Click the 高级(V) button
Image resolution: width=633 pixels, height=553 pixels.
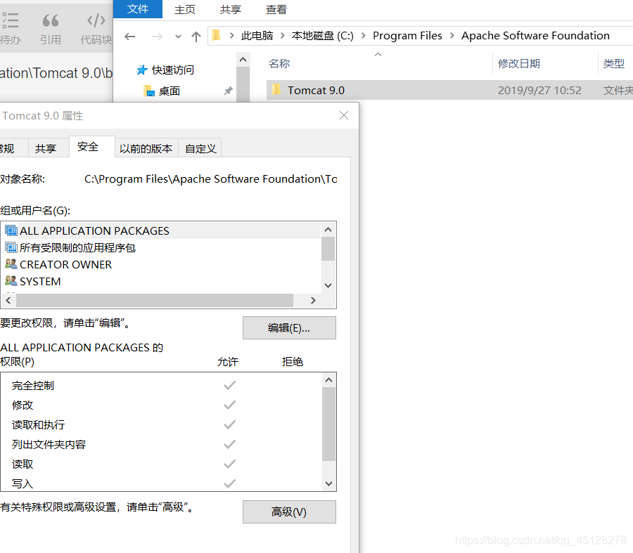coord(289,512)
